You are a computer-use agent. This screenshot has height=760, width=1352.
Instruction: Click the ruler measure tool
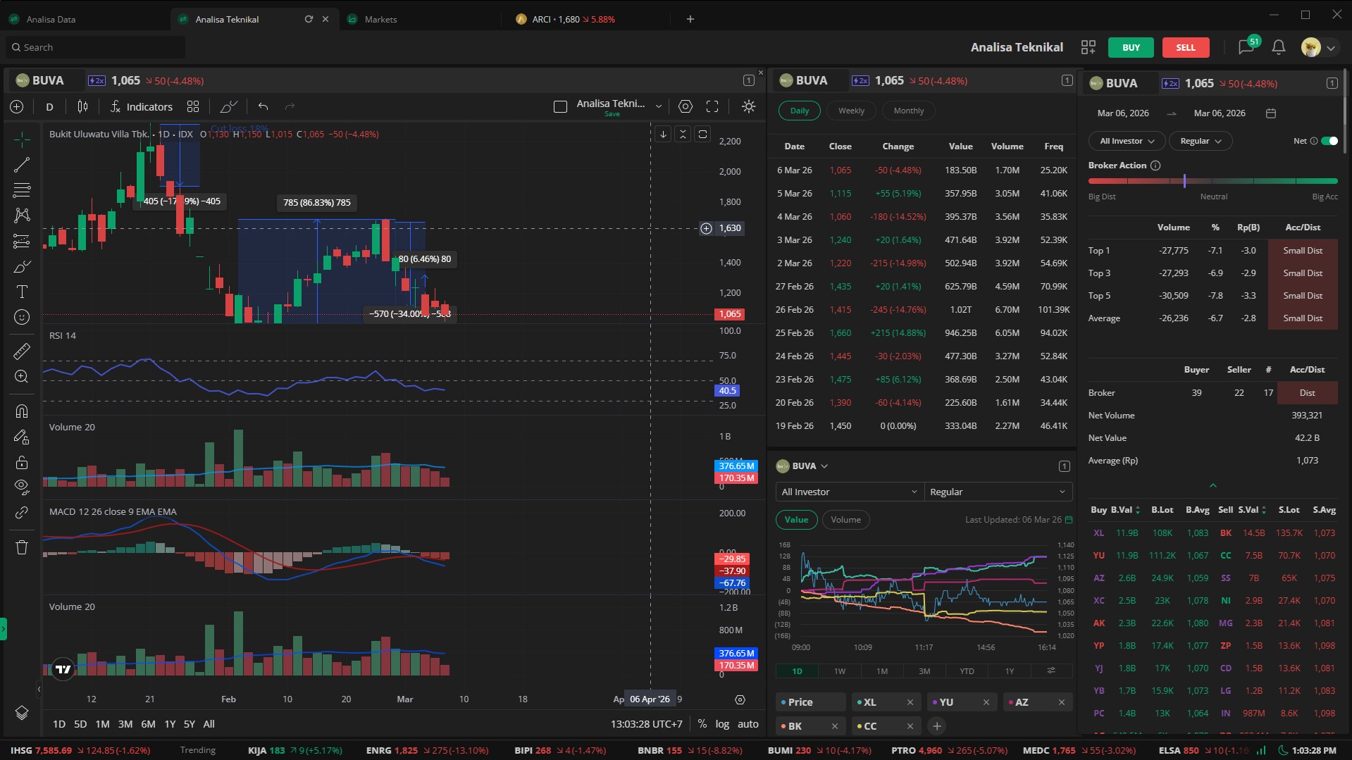(22, 351)
